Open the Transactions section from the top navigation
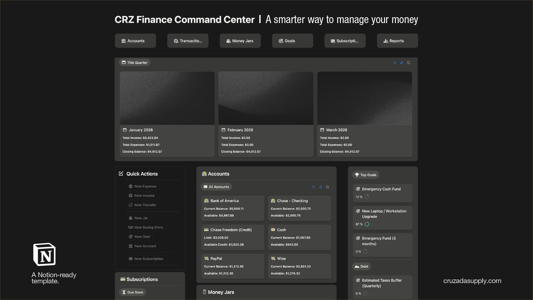 click(188, 41)
